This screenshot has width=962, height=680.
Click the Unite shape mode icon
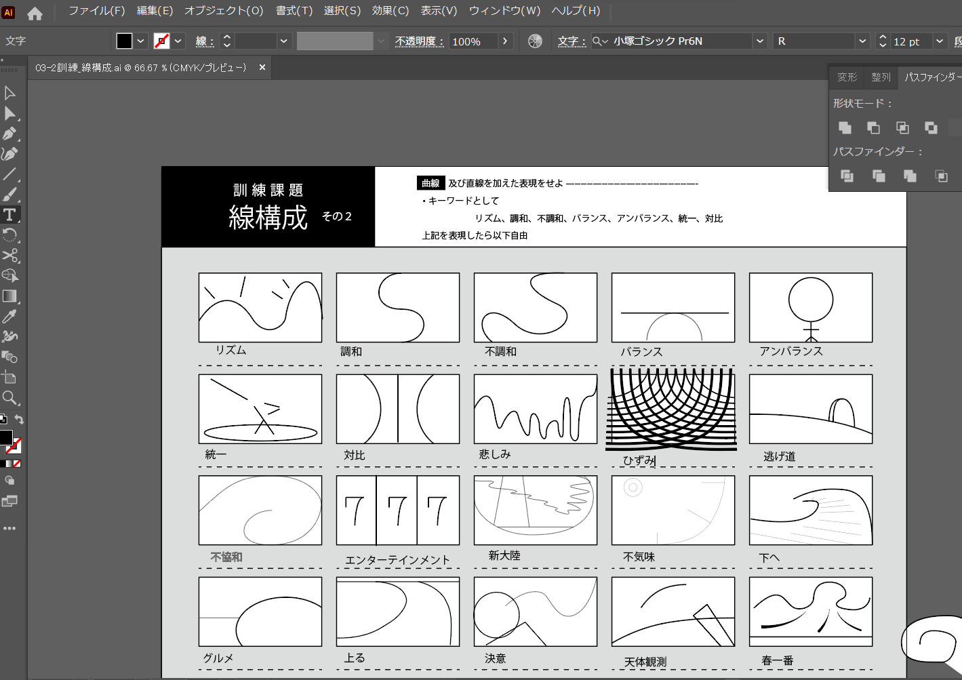pyautogui.click(x=845, y=127)
